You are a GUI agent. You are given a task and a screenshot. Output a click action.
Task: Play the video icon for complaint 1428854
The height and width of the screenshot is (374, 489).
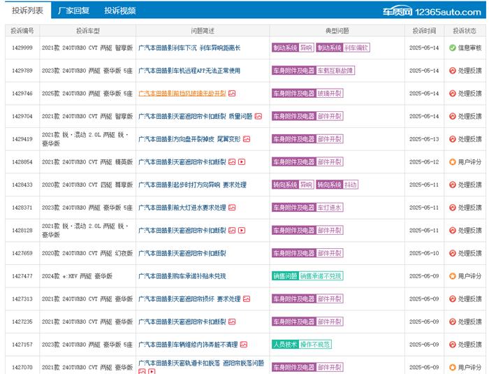pyautogui.click(x=242, y=161)
